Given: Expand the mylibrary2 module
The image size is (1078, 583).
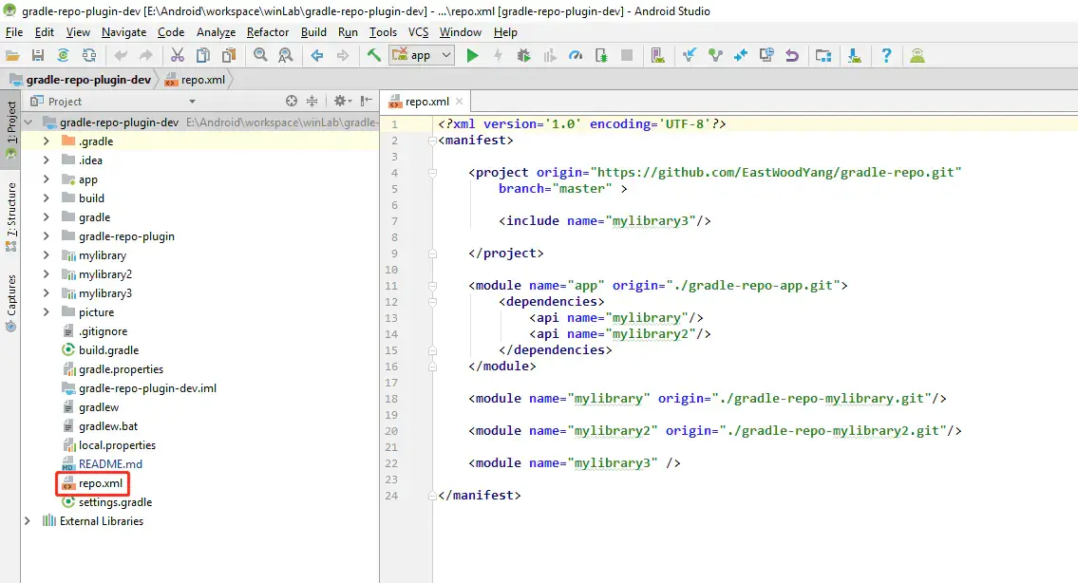Looking at the screenshot, I should tap(46, 274).
